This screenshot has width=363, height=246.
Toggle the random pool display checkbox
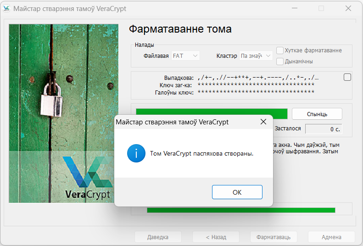(x=347, y=77)
